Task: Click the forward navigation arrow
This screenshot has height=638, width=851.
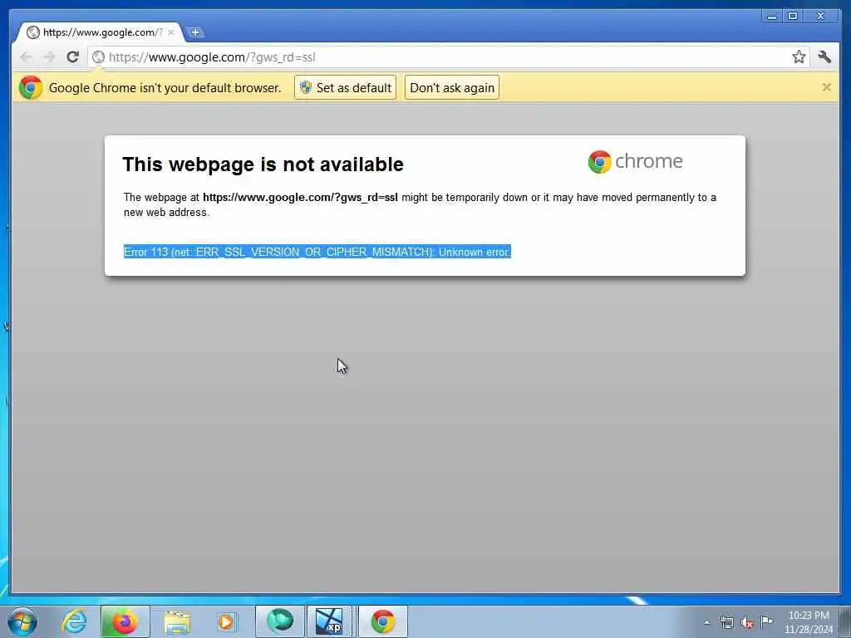Action: [x=49, y=57]
